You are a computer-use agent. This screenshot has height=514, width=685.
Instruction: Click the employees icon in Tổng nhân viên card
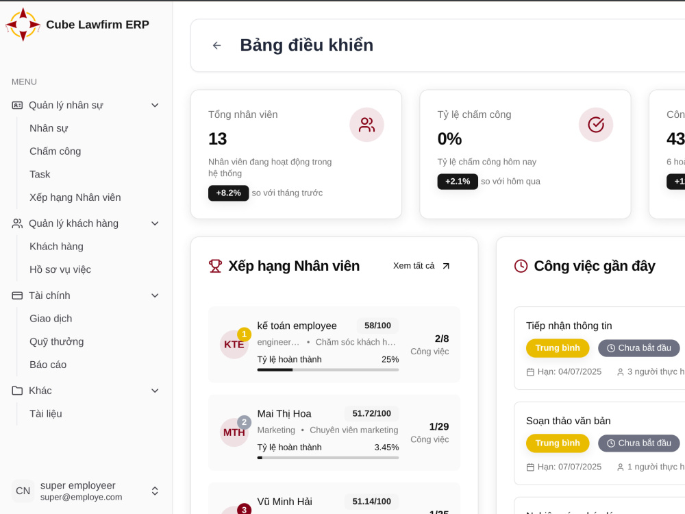click(366, 125)
